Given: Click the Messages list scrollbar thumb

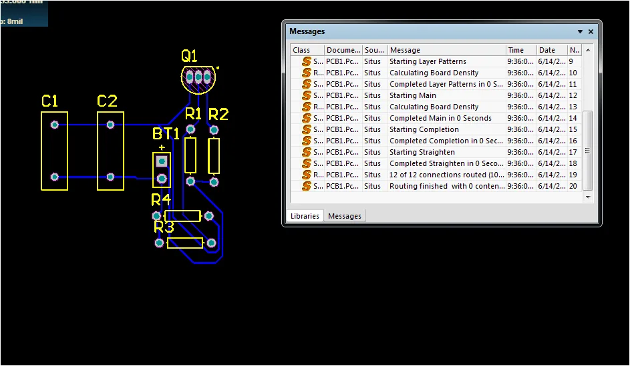Looking at the screenshot, I should coord(587,151).
